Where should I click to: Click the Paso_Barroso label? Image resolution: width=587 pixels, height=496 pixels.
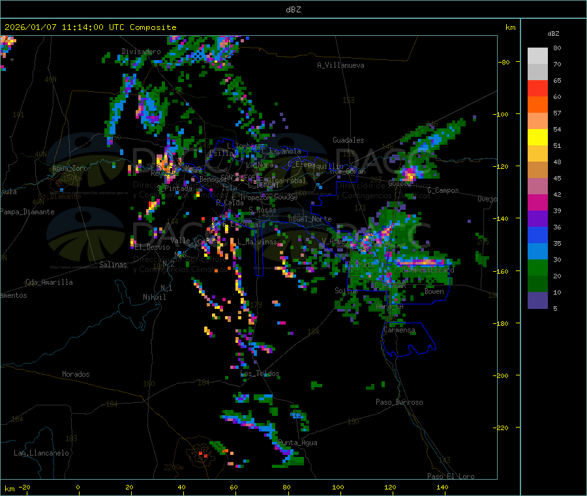[399, 402]
